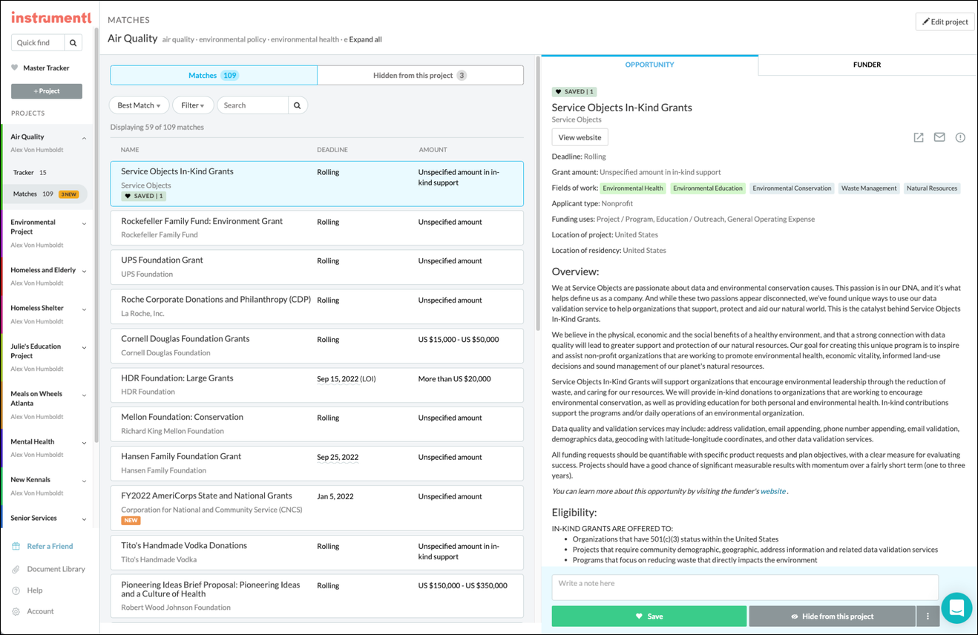The image size is (978, 635).
Task: Click the email envelope icon
Action: tap(939, 137)
